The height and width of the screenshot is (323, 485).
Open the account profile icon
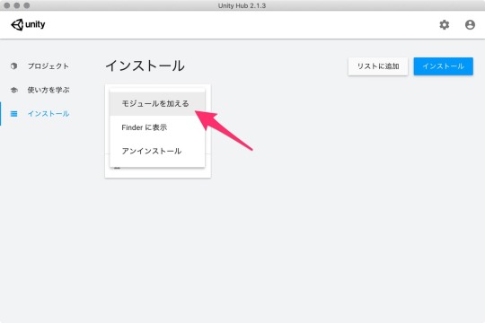click(x=470, y=25)
